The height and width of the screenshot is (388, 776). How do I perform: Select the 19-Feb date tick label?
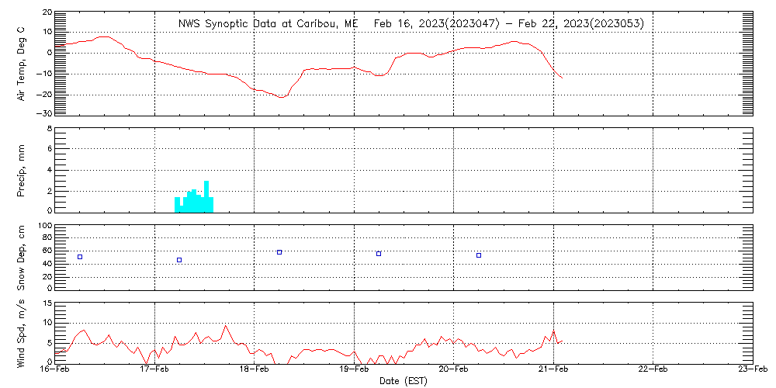click(x=354, y=370)
